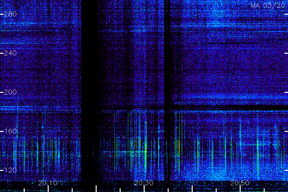The image size is (288, 192).
Task: Click the 160 frequency axis label
Action: [x=10, y=131]
